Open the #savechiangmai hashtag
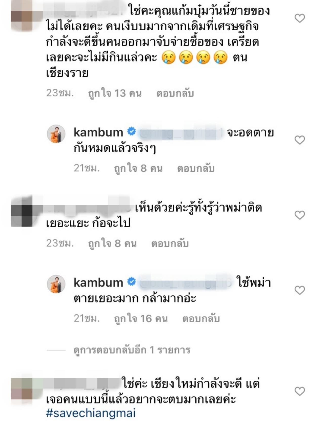Image resolution: width=324 pixels, height=424 pixels. click(x=91, y=413)
